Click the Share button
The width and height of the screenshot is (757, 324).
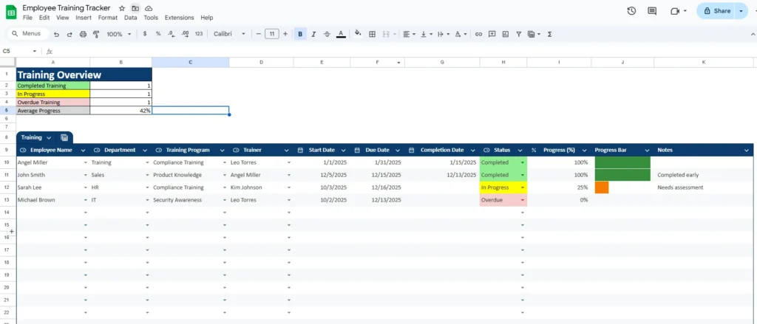(x=717, y=11)
